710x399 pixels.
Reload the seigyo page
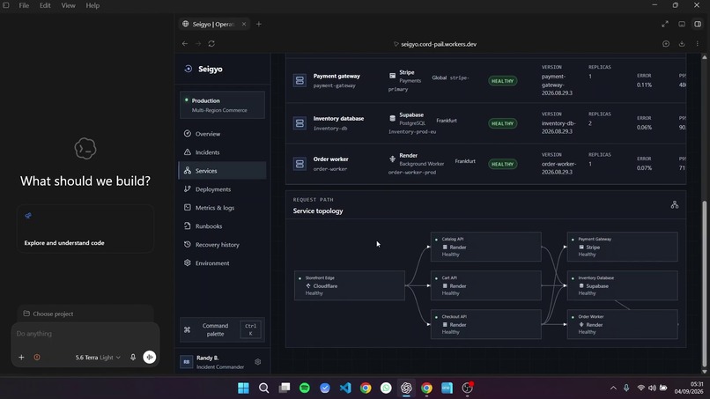[x=211, y=44]
